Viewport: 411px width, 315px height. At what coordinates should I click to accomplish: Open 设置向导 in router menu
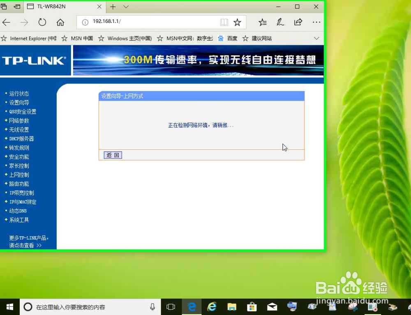(19, 103)
